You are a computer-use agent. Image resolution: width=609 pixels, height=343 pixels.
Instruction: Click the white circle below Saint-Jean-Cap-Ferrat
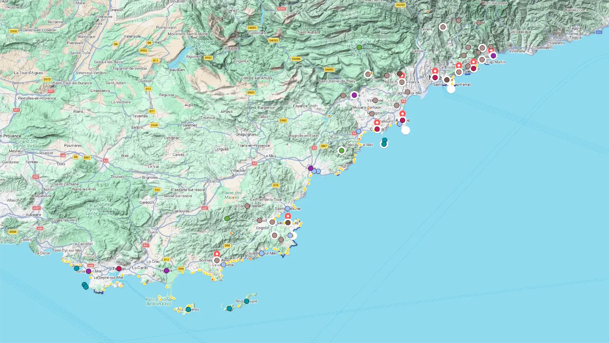pos(451,89)
